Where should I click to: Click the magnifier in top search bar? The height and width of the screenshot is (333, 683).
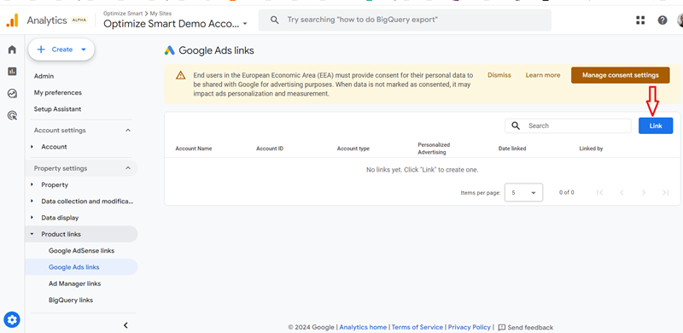(x=274, y=20)
